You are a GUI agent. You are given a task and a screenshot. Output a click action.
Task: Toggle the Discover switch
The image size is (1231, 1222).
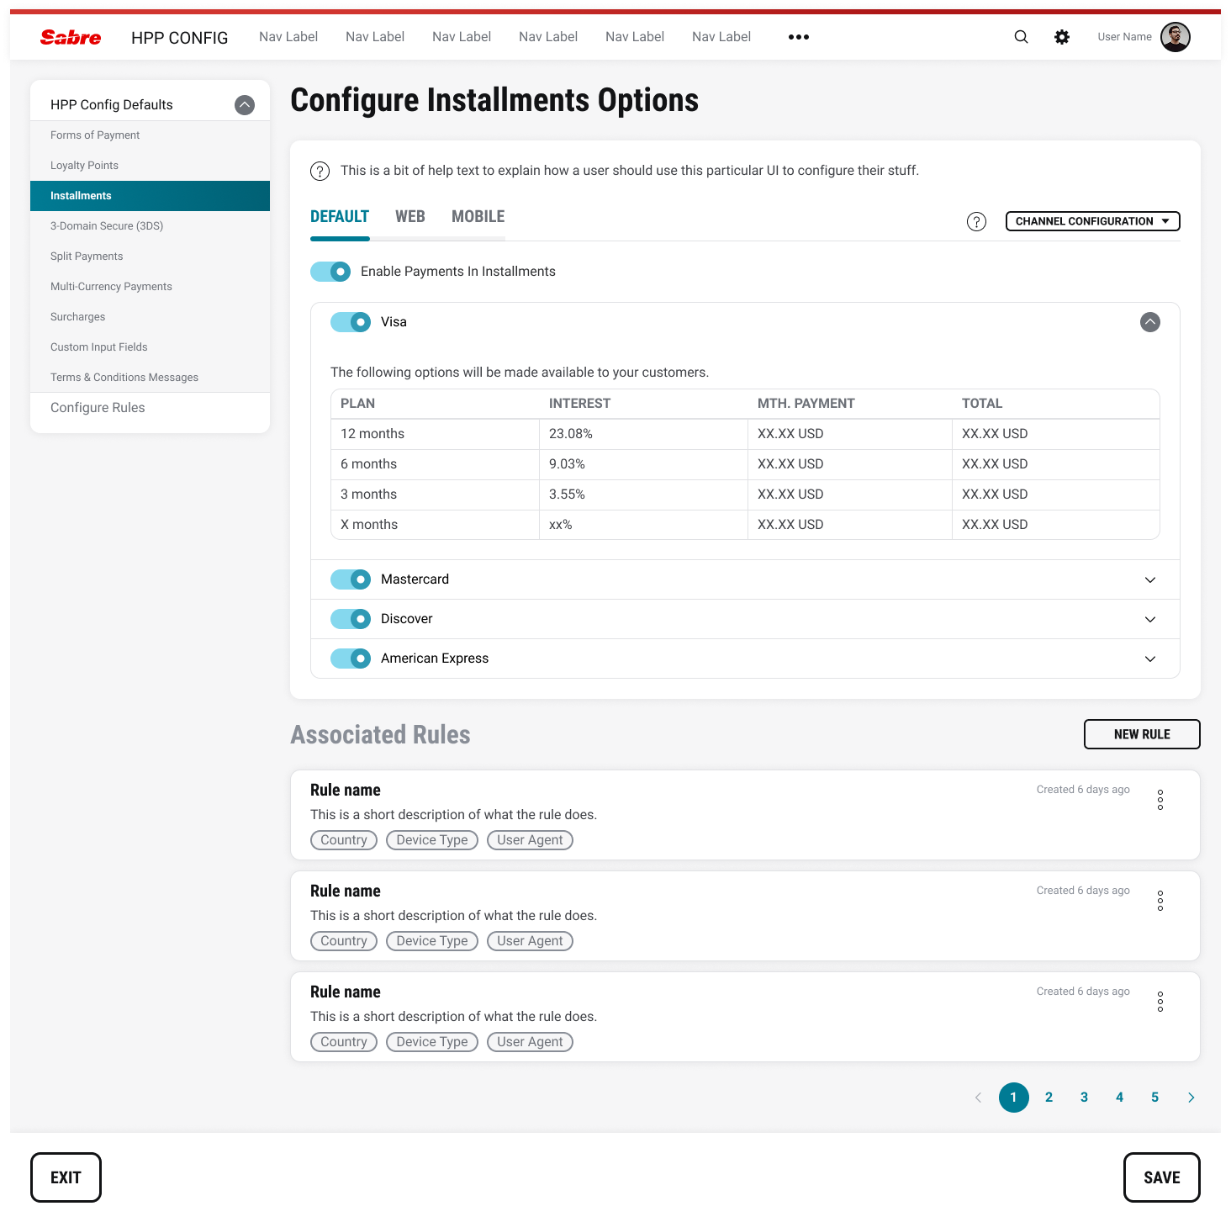[x=351, y=619]
